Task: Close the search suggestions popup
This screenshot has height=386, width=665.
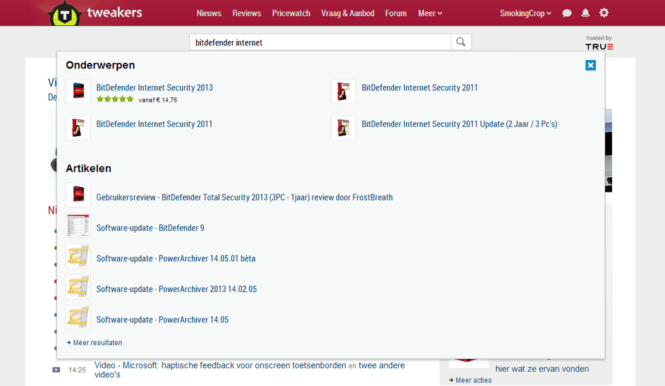Action: coord(590,65)
